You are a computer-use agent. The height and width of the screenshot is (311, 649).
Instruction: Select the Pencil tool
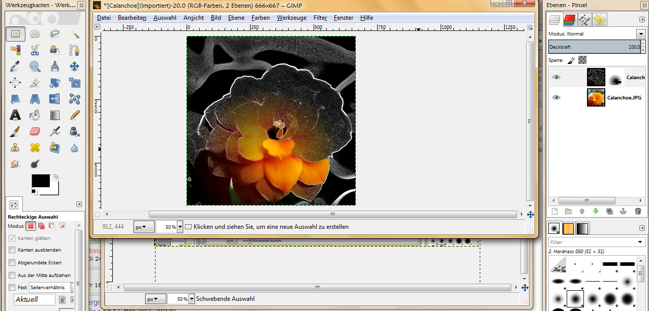click(x=75, y=115)
